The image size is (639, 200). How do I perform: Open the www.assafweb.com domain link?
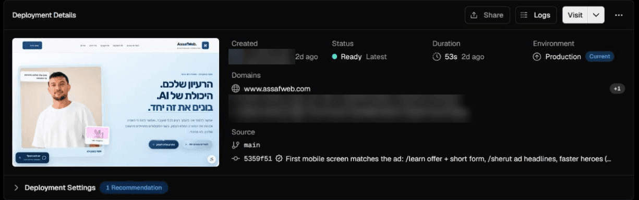(x=277, y=89)
